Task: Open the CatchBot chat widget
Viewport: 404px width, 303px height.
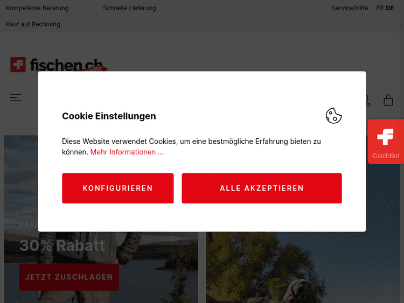Action: pos(386,142)
